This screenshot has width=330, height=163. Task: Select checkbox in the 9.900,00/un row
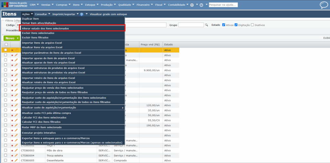pos(6,70)
